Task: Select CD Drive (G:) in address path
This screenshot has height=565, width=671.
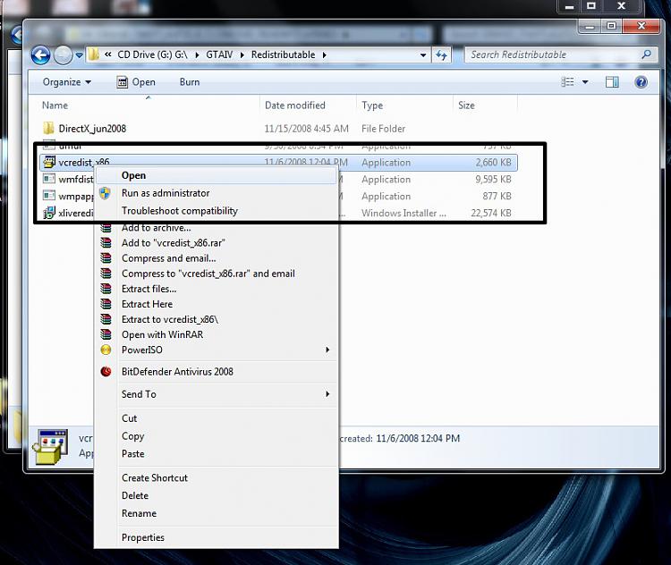Action: point(152,55)
